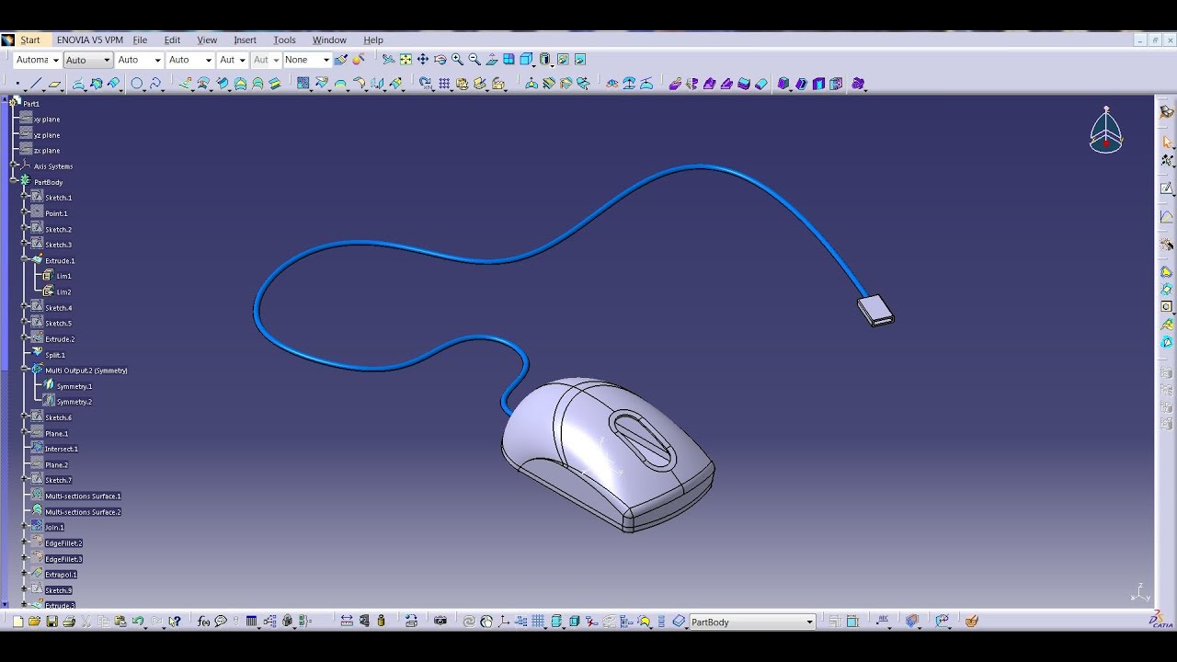The image size is (1177, 662).
Task: Select Sketch.1 in the tree
Action: pos(59,198)
